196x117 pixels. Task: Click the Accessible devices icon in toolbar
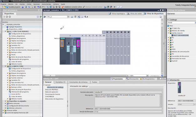(x=105, y=7)
